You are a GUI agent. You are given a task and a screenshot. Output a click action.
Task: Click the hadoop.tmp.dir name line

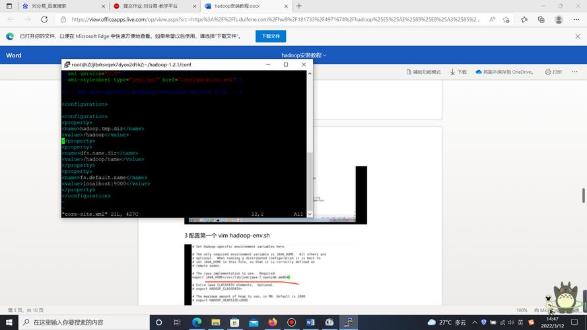103,129
